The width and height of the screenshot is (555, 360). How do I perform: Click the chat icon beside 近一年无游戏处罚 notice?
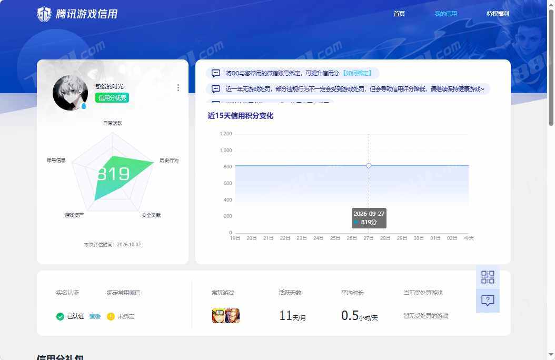coord(216,89)
